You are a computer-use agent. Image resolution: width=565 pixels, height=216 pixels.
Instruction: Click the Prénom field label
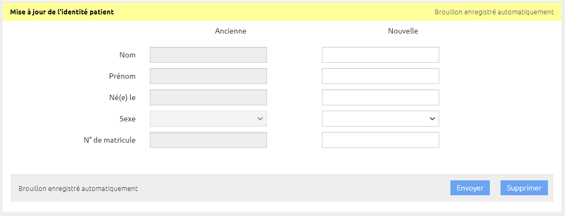123,76
